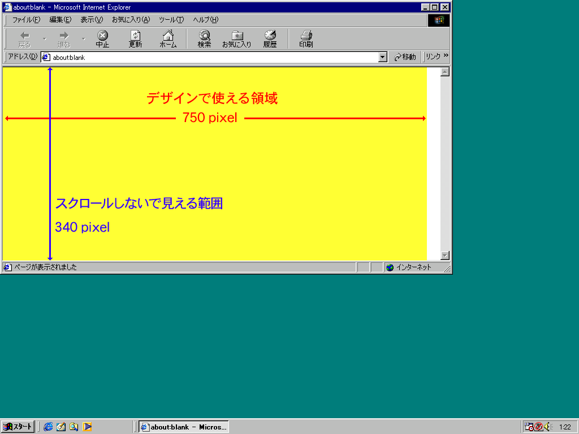Click the Back (戻る) toolbar button

24,39
